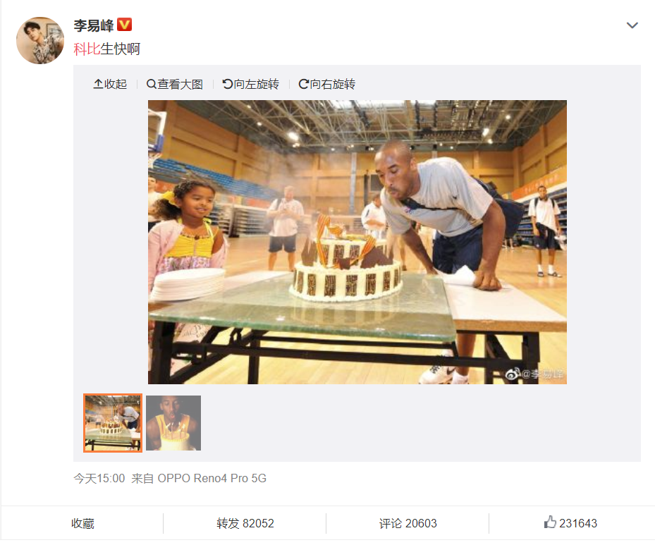The width and height of the screenshot is (655, 545).
Task: Click the orange V verified badge
Action: pos(124,25)
